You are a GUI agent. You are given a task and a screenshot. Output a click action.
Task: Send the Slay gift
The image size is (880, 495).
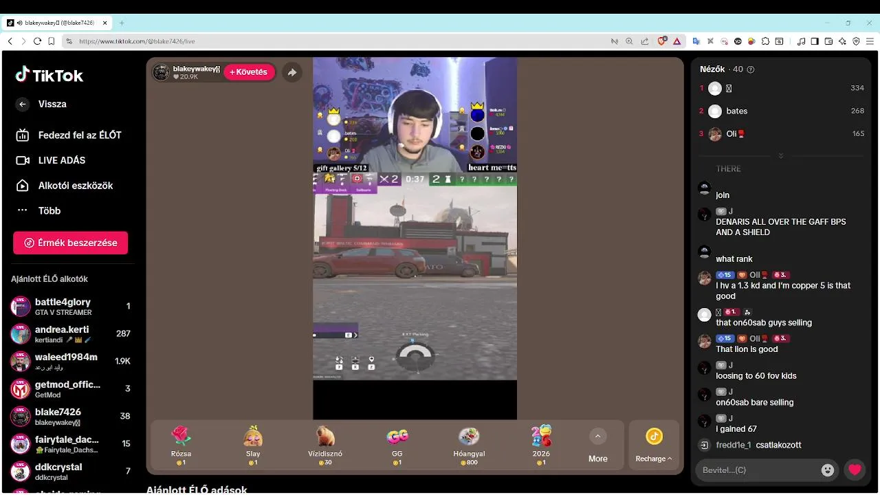(x=253, y=445)
